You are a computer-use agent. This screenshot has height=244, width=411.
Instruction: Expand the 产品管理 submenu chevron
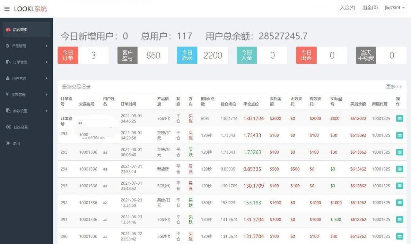(x=46, y=46)
